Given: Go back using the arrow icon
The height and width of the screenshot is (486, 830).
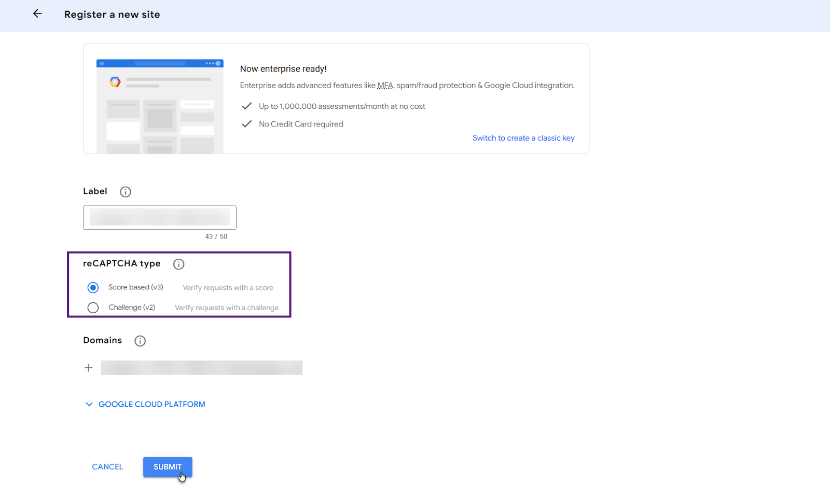Looking at the screenshot, I should (37, 14).
